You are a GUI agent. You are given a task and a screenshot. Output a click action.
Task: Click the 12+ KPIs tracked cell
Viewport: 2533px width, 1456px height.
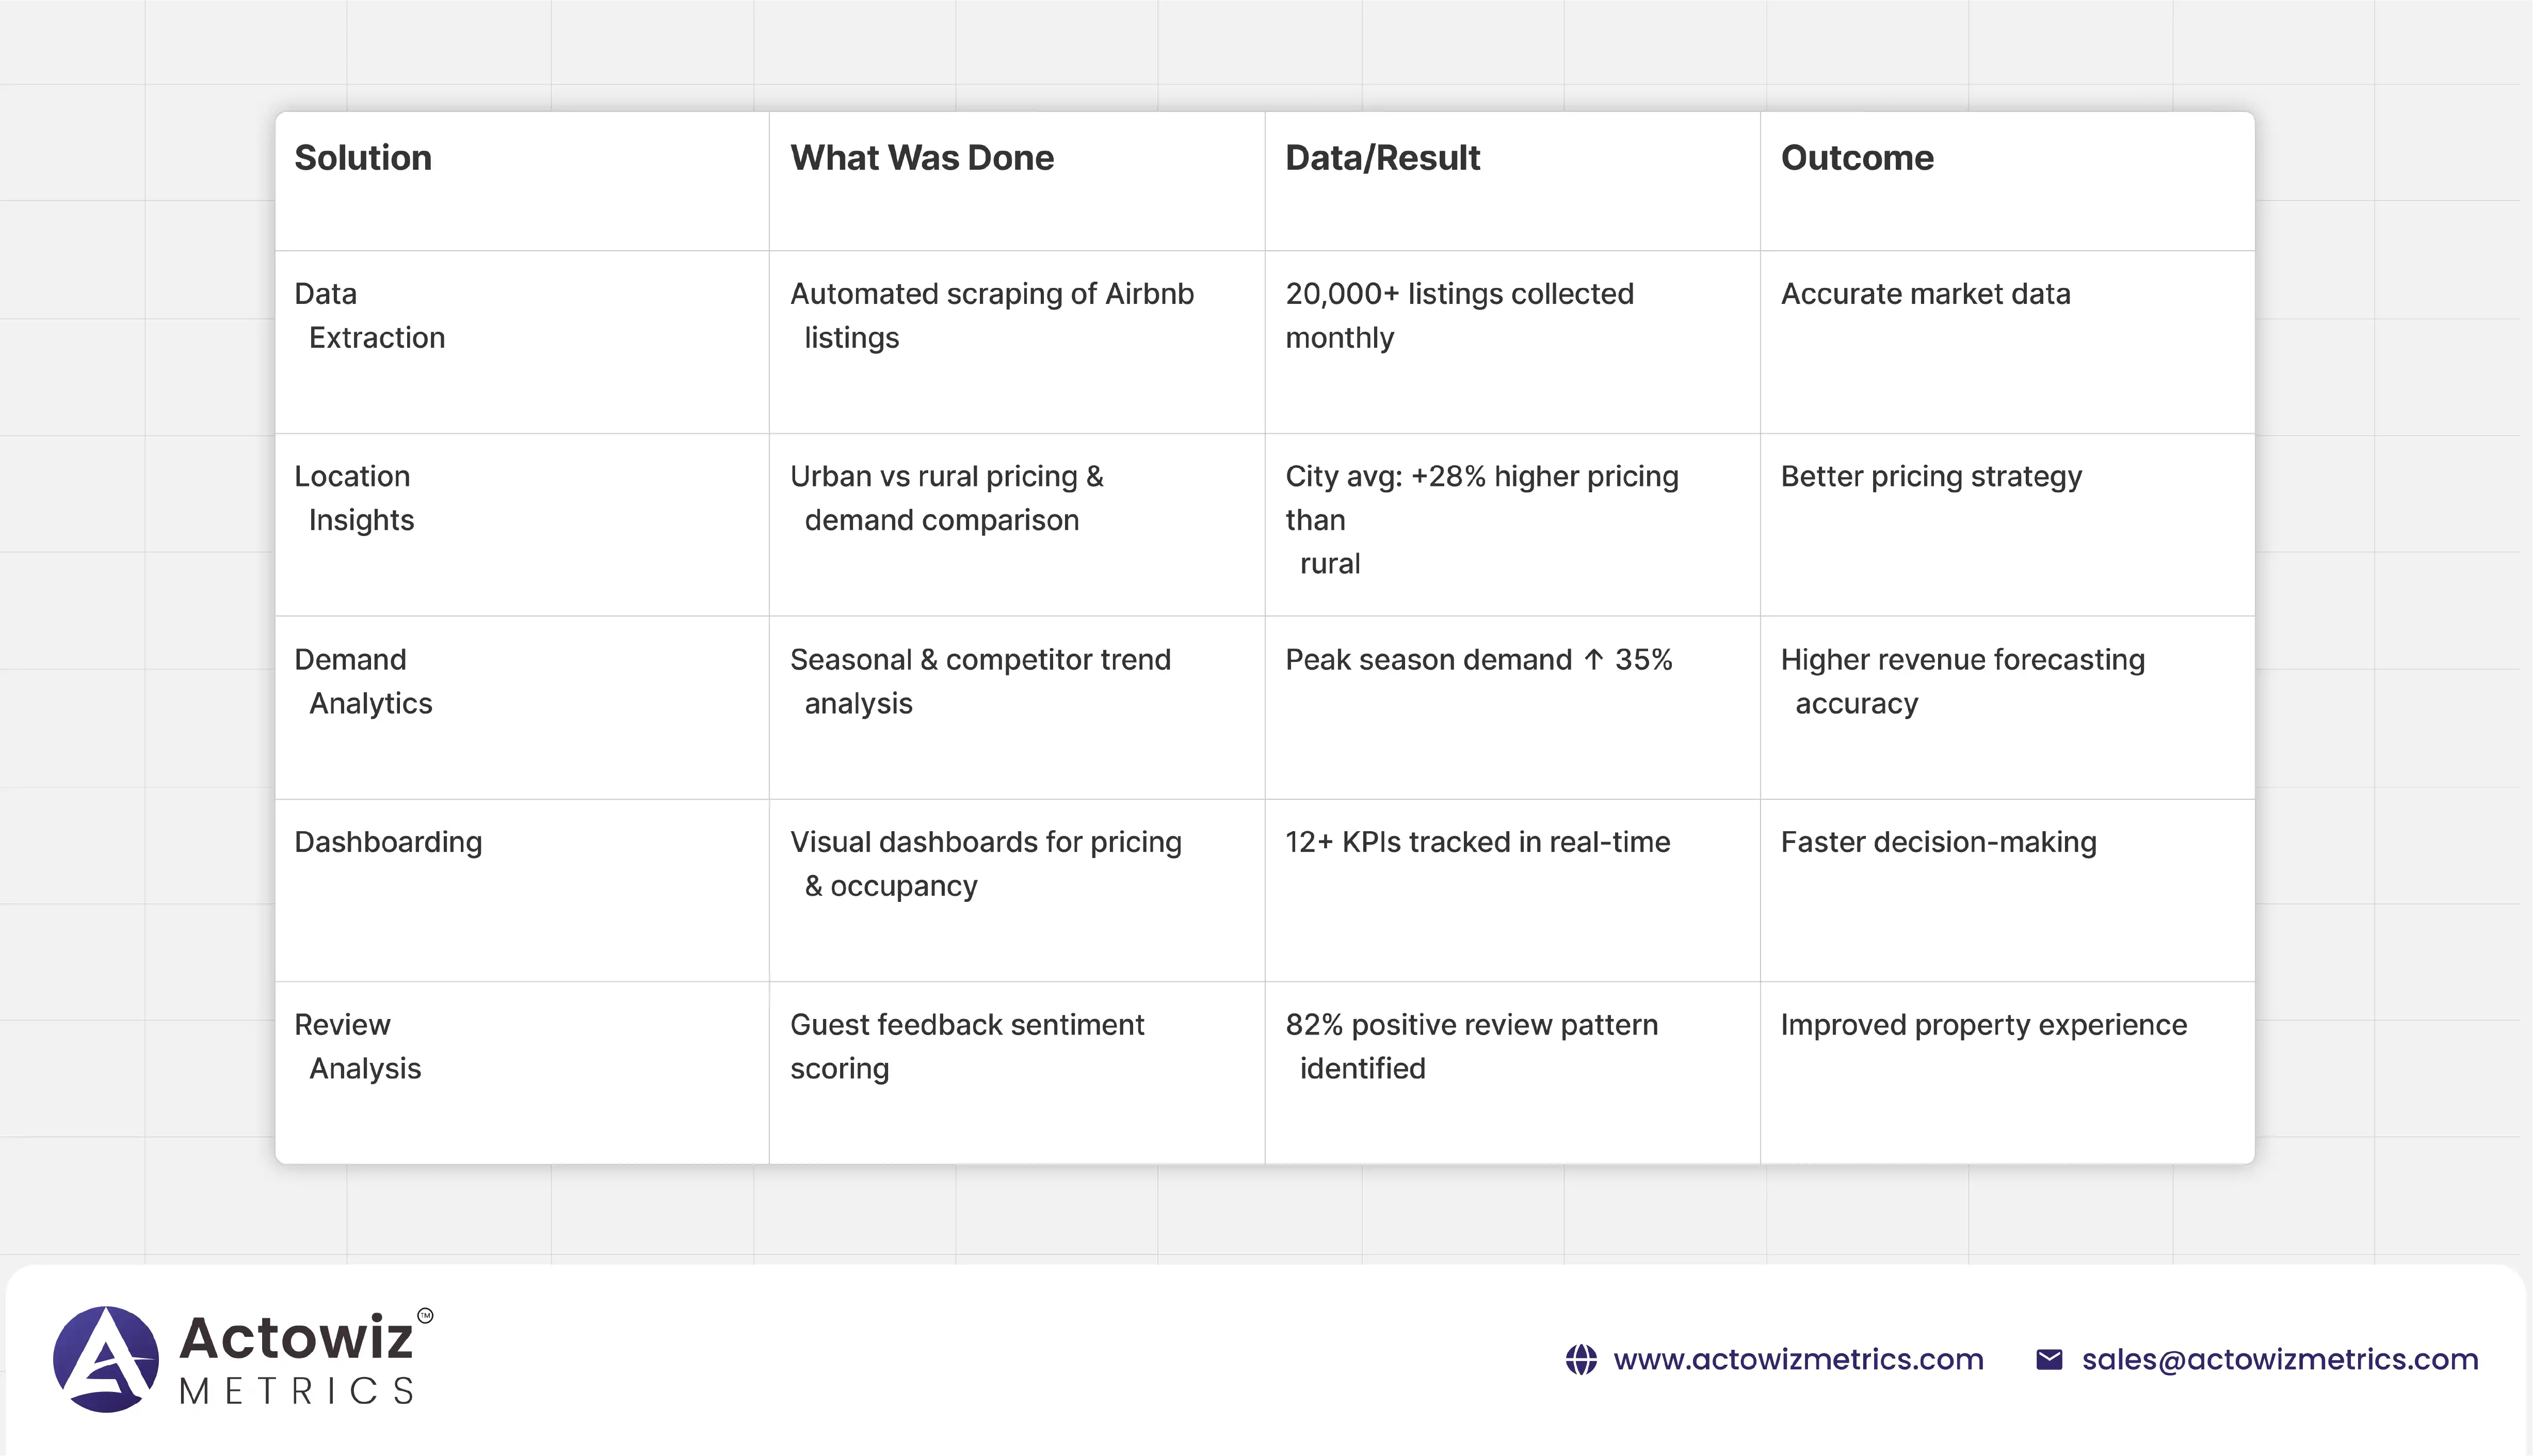1477,842
